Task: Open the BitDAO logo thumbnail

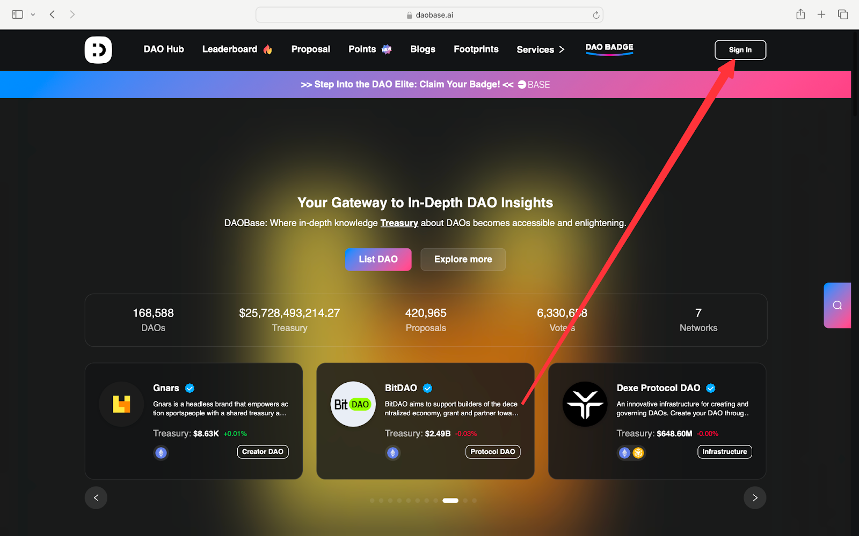Action: [353, 404]
